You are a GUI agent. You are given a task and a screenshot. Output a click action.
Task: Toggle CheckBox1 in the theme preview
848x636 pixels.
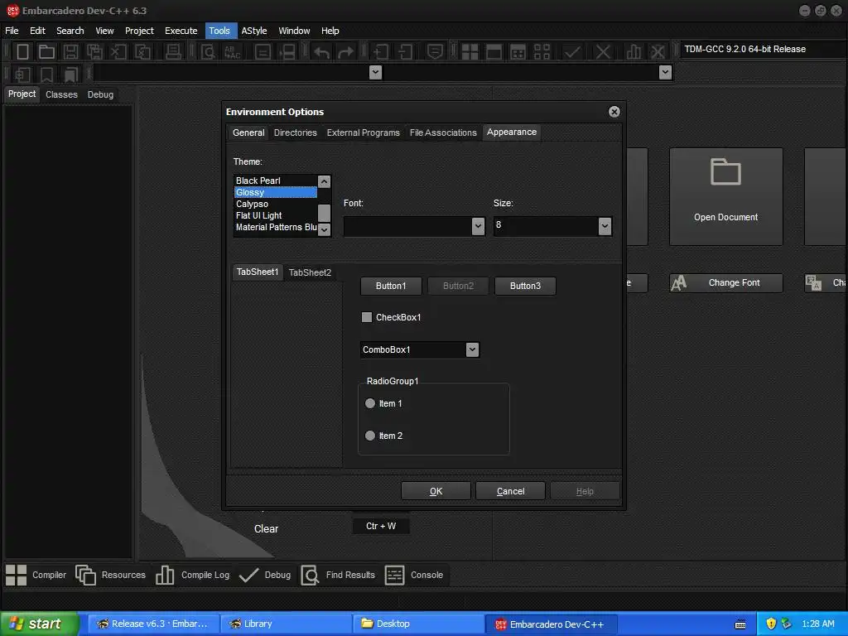pos(367,317)
